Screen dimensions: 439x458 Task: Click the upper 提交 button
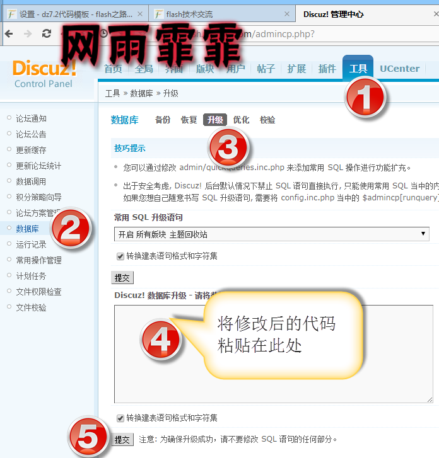pyautogui.click(x=122, y=277)
